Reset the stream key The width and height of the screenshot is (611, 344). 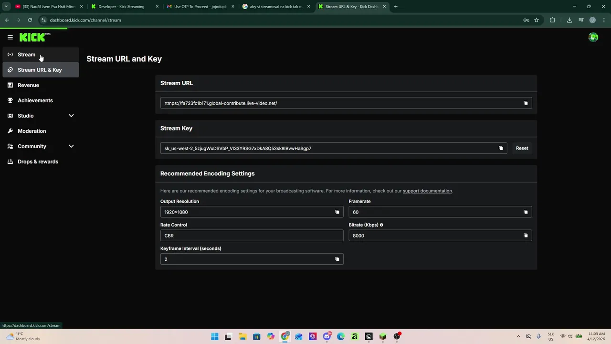pos(522,148)
